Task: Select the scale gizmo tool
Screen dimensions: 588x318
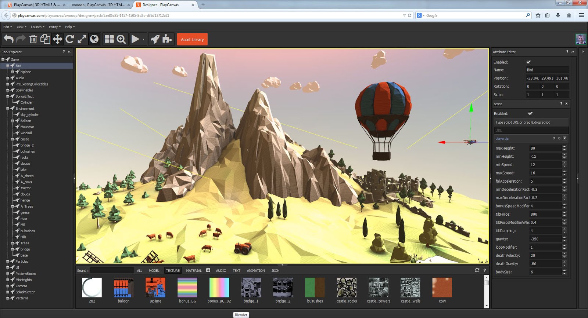Action: point(82,39)
